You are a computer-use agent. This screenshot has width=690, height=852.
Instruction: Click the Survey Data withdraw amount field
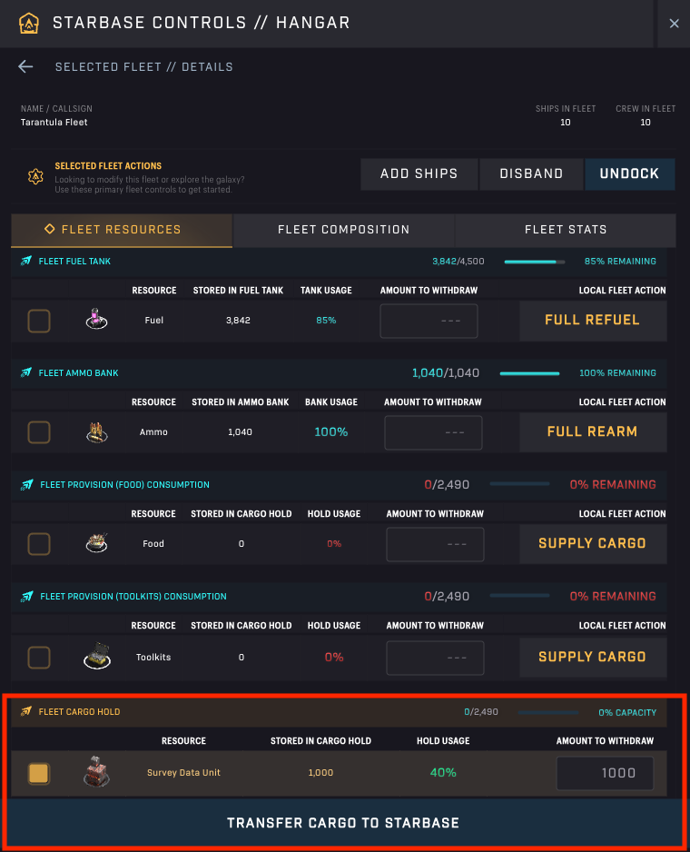pyautogui.click(x=604, y=773)
